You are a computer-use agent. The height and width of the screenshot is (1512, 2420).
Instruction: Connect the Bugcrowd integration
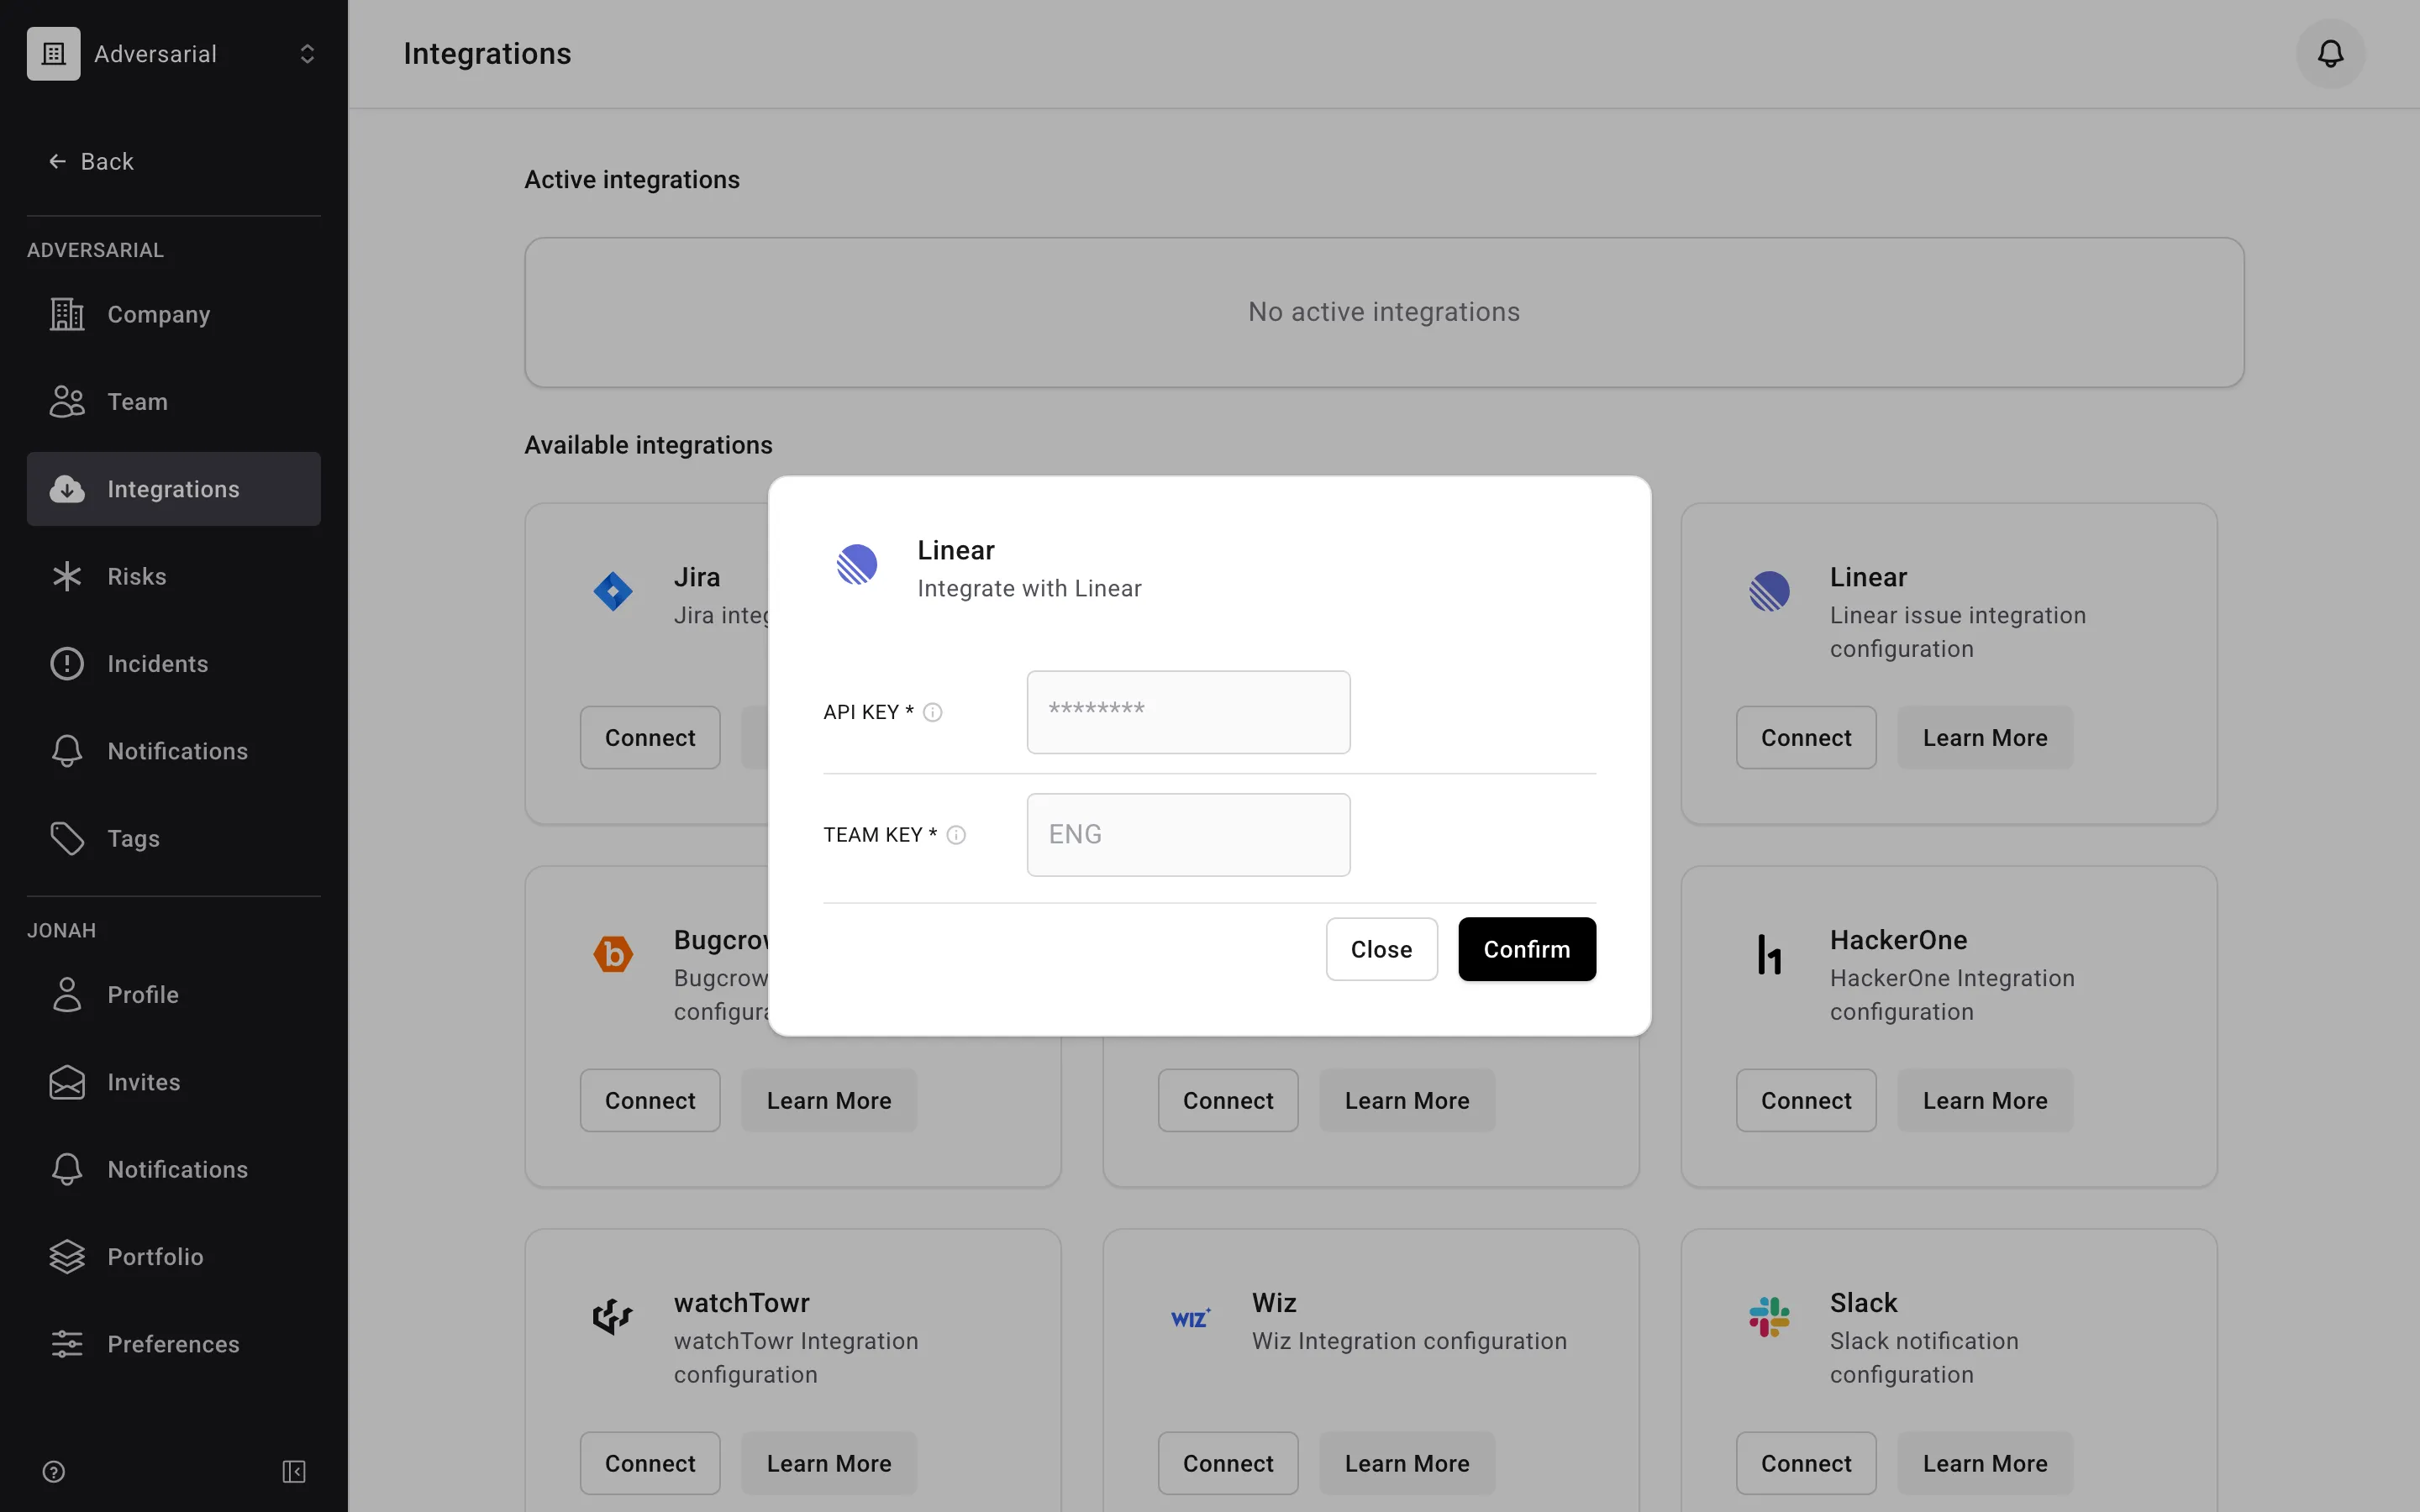(650, 1101)
